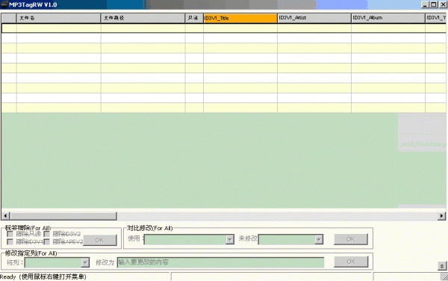Click OK in the 修改指定列 group
This screenshot has height=281, width=448.
pos(351,262)
